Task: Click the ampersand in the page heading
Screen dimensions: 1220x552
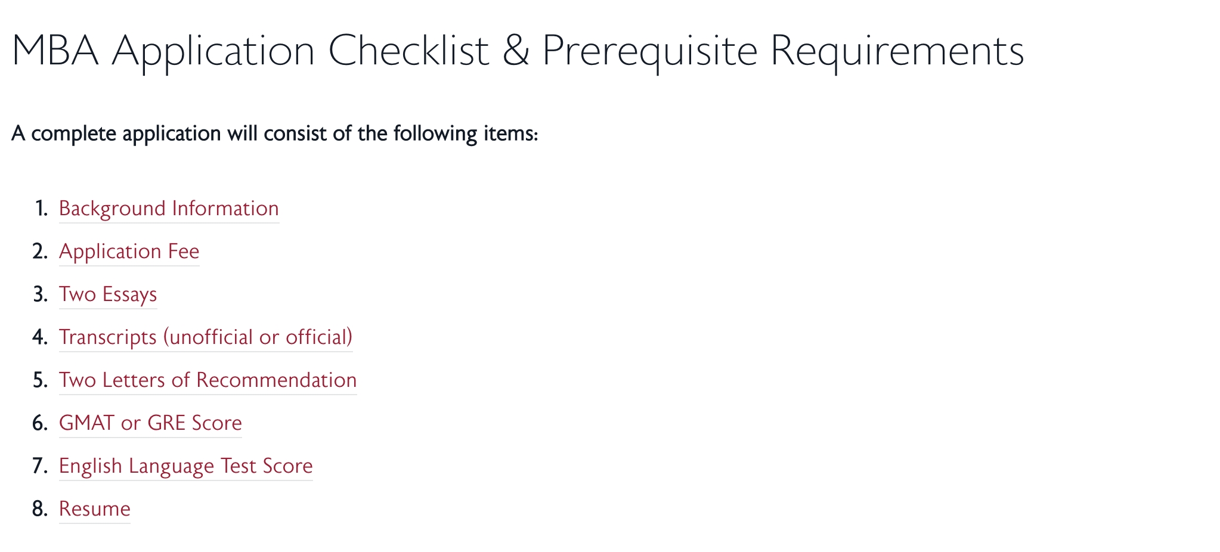Action: click(516, 50)
